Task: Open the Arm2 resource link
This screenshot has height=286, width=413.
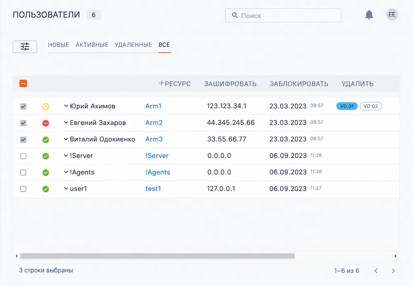Action: click(x=154, y=123)
